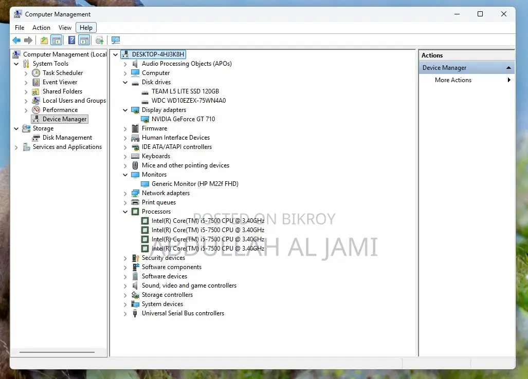Open More Actions submenu in Actions pane

pyautogui.click(x=467, y=80)
